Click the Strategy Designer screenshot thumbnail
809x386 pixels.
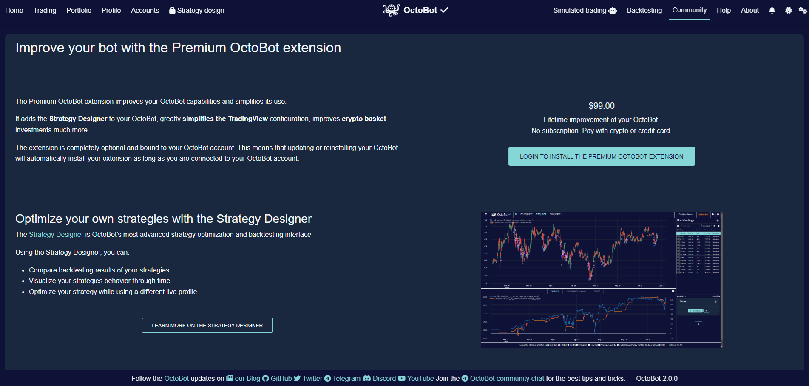602,280
